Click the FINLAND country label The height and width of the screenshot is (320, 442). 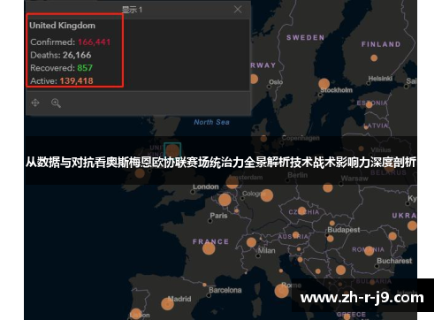(381, 44)
